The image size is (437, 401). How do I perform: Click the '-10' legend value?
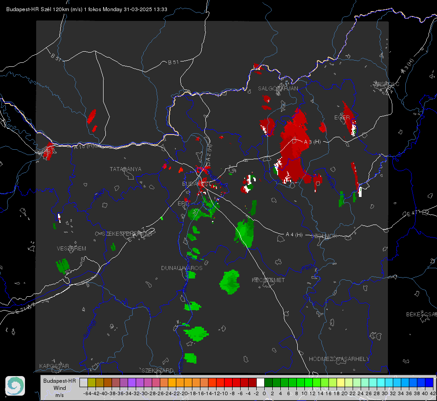(224, 393)
